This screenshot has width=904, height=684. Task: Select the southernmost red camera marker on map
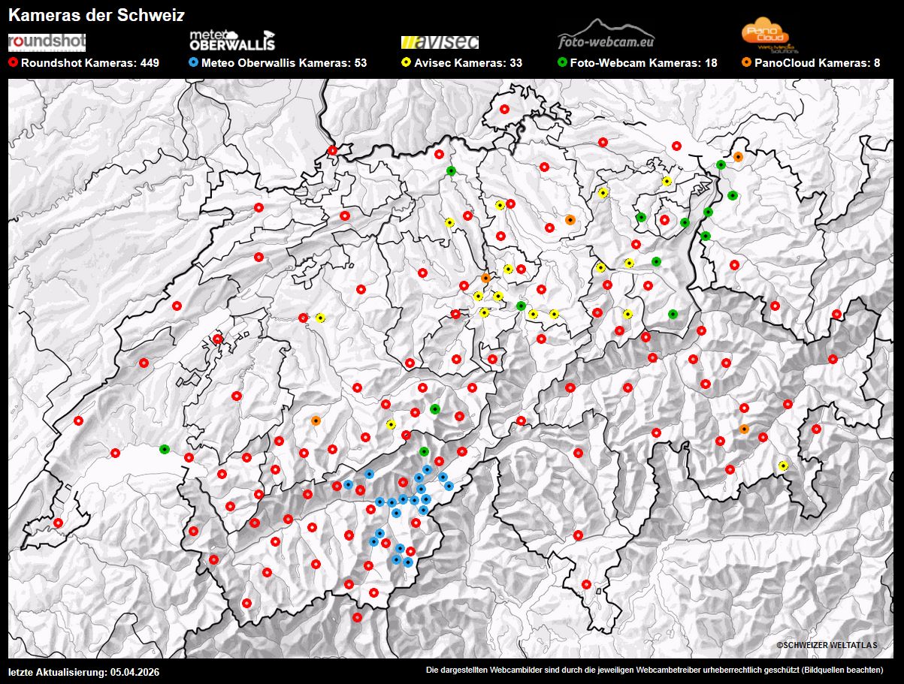pyautogui.click(x=357, y=617)
